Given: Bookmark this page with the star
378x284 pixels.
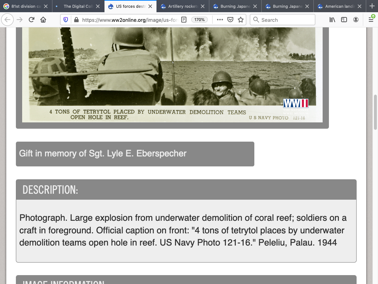Looking at the screenshot, I should [241, 20].
